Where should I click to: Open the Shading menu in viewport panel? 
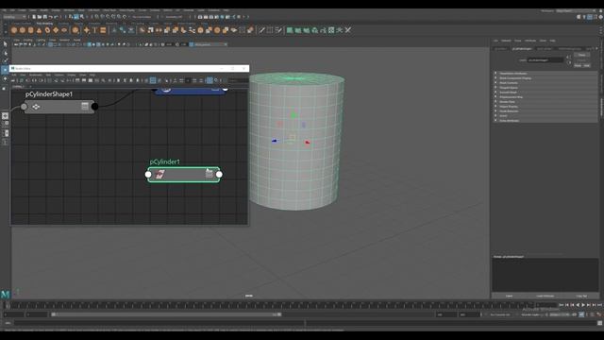click(27, 40)
